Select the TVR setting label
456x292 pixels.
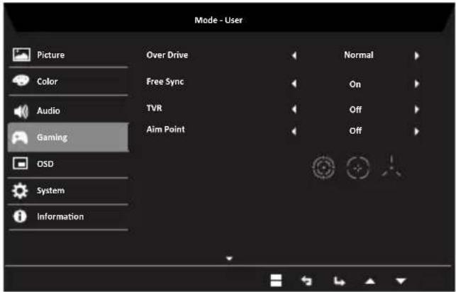154,108
